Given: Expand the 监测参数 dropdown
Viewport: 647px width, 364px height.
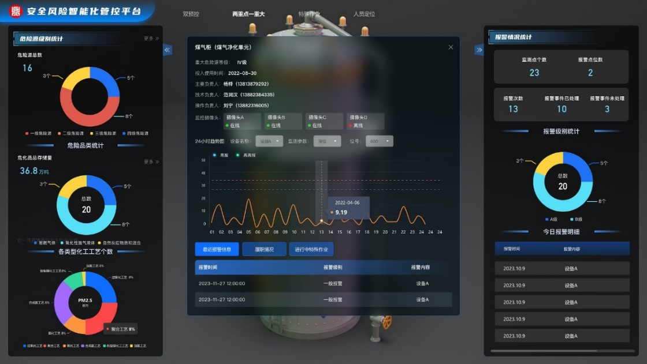Looking at the screenshot, I should click(327, 141).
